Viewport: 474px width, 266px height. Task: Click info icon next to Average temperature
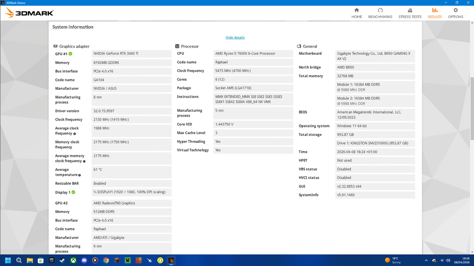pos(79,175)
